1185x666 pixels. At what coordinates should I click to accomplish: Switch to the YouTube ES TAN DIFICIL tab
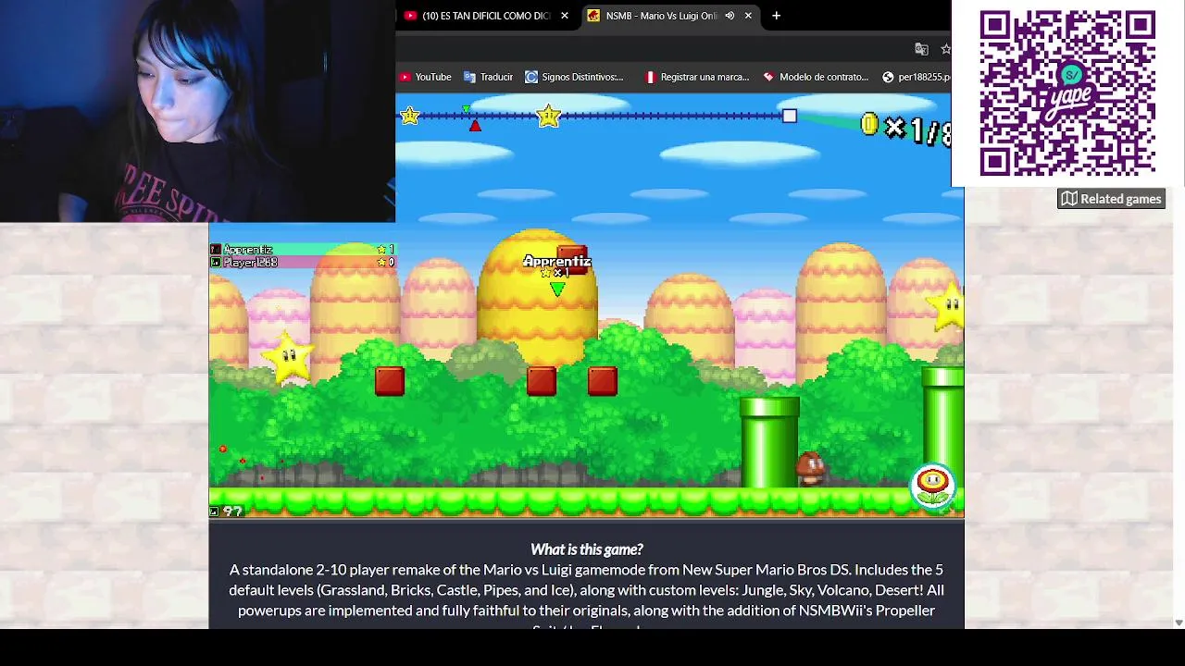pos(487,16)
